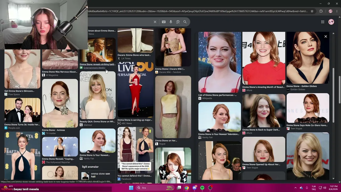Bookmark this page with the star icon
Viewport: 341px width, 192px height.
312,11
